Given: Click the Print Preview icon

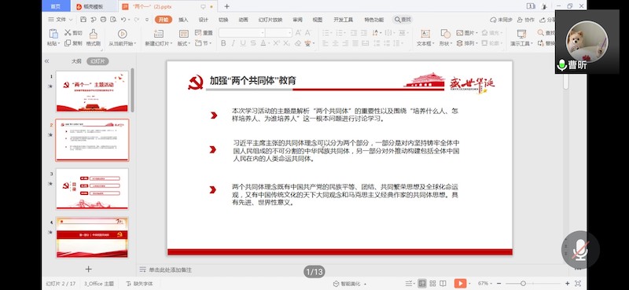Looking at the screenshot, I should 113,19.
